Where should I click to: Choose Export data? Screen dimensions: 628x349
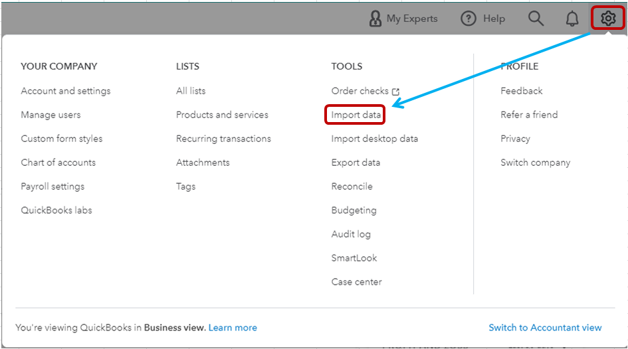coord(356,163)
